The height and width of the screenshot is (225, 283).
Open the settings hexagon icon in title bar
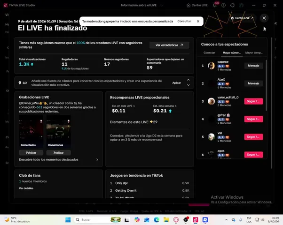point(232,6)
